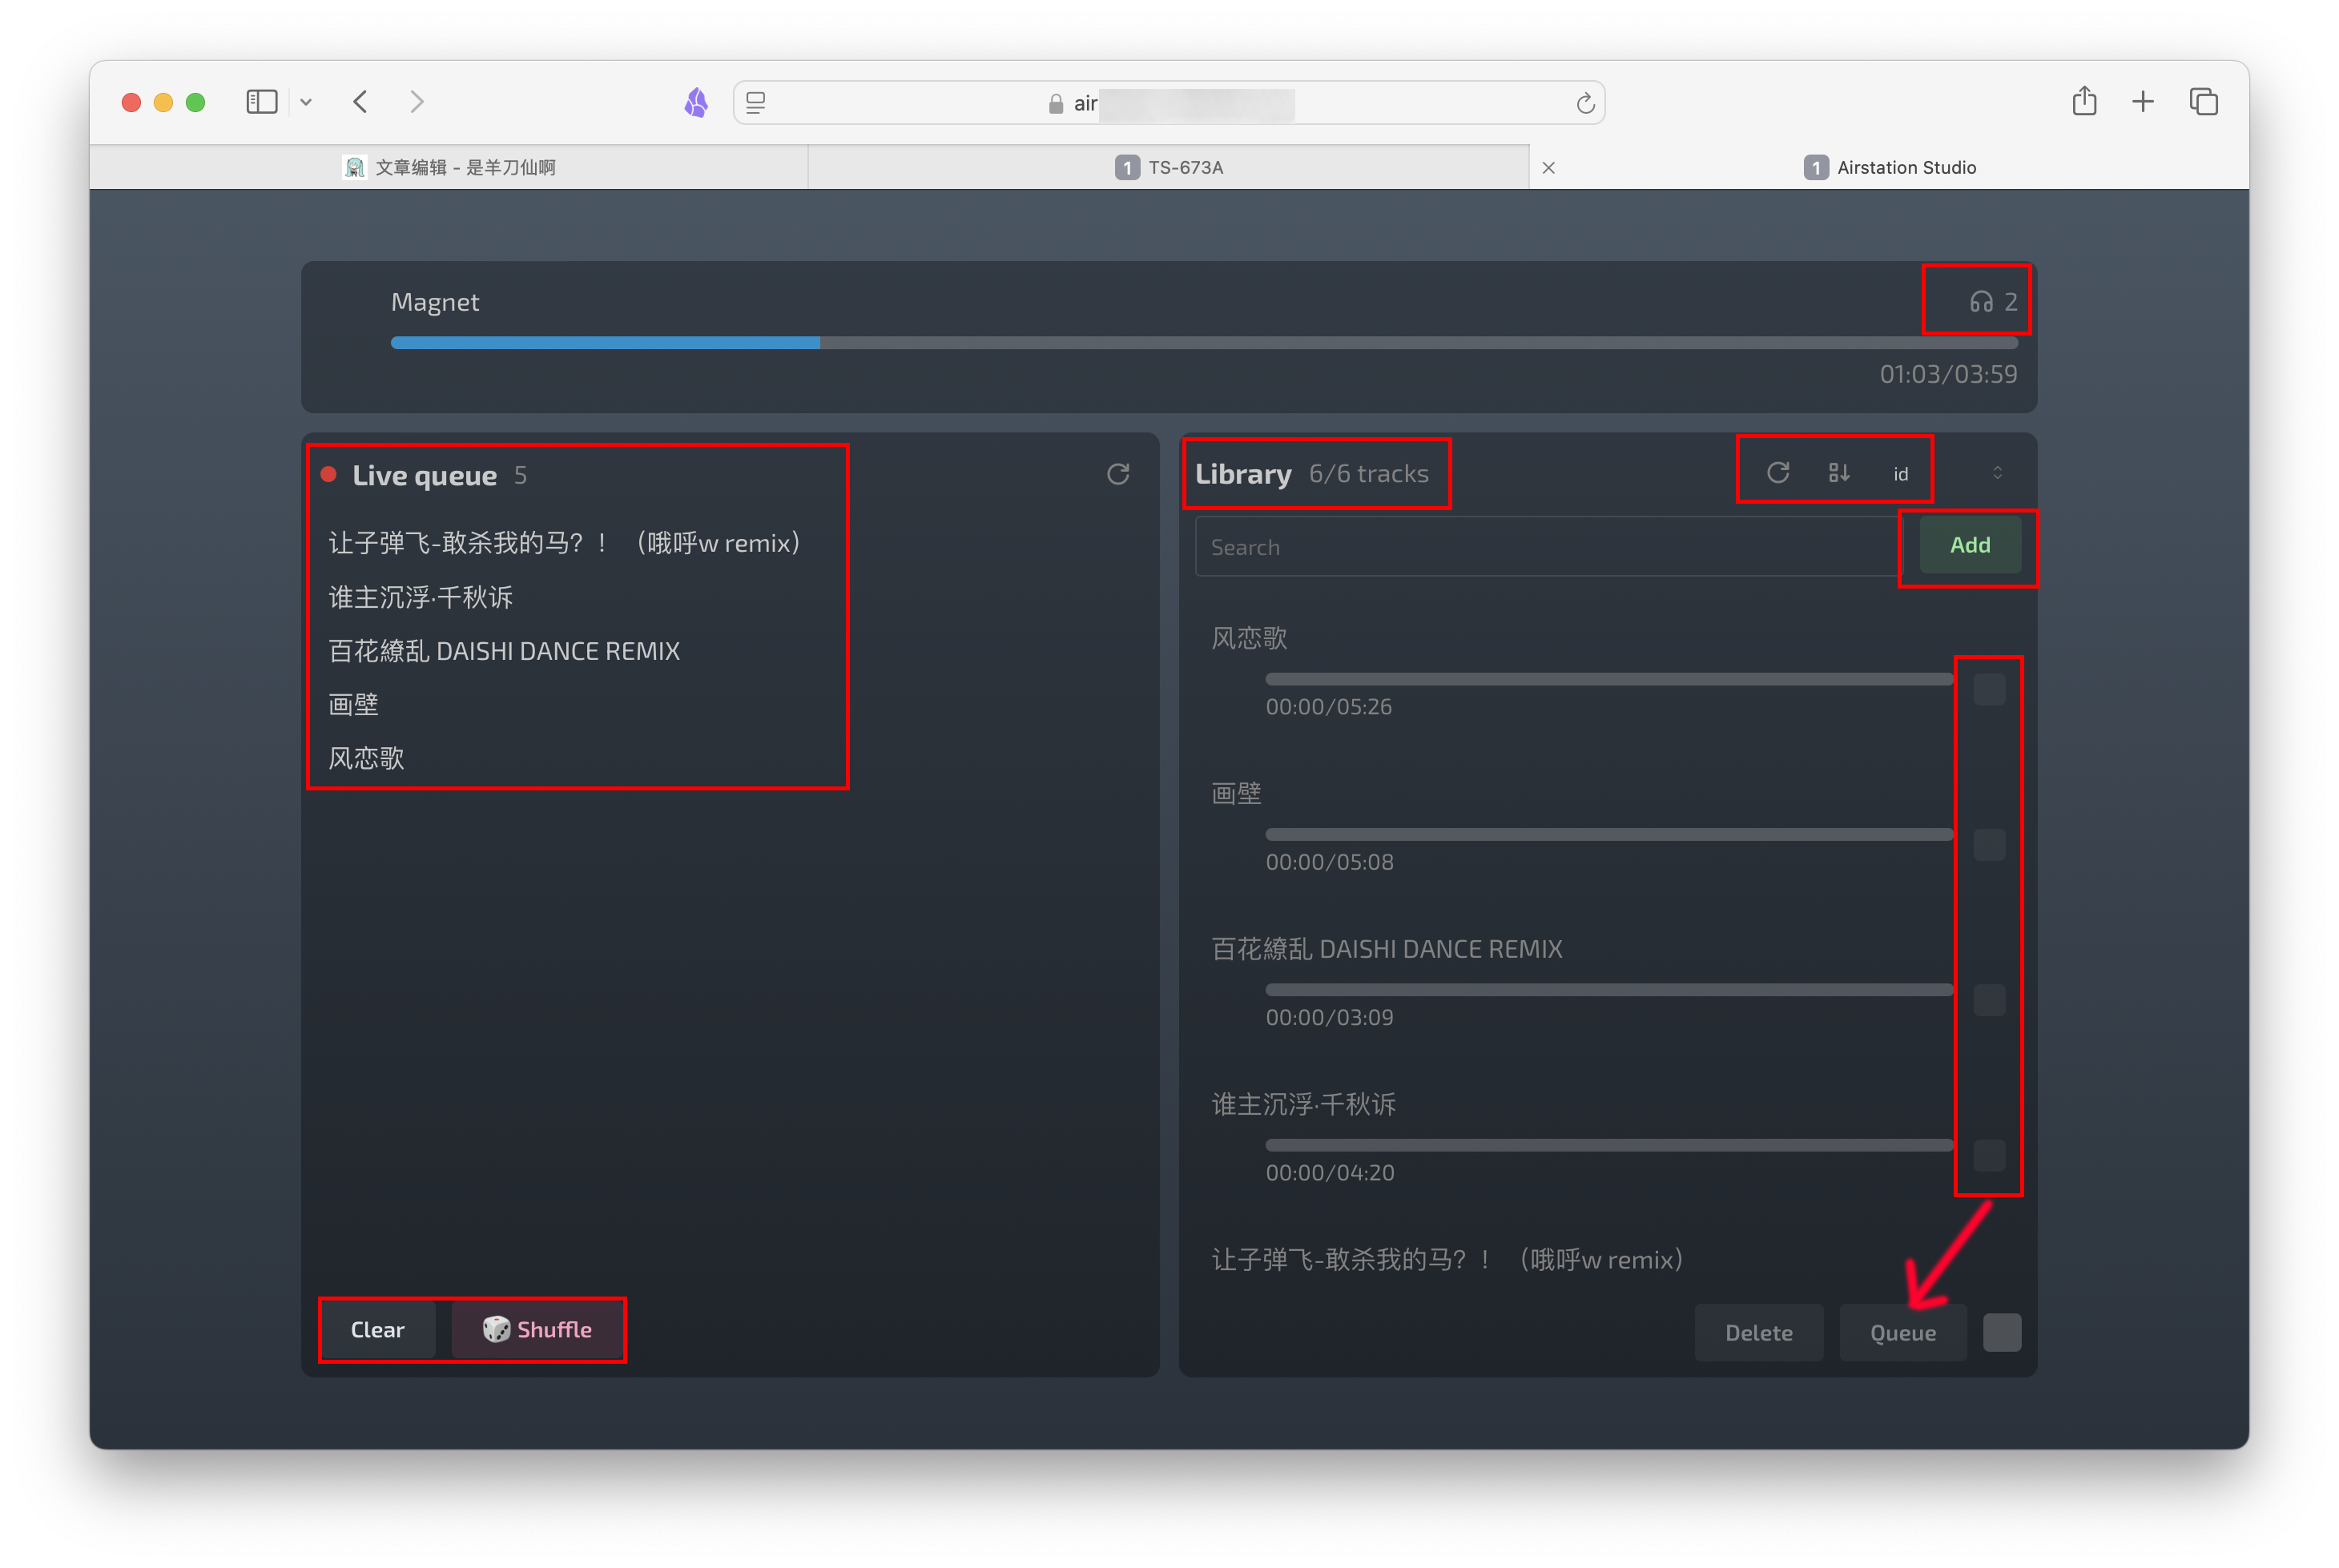Click the 让子弹飞 remix title in Library

coord(1448,1260)
